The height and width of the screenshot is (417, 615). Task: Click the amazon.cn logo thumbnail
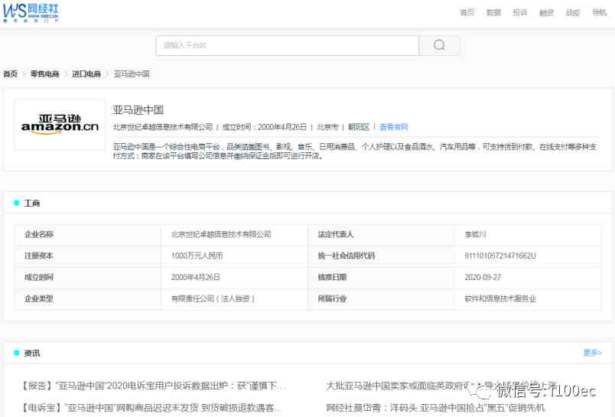[60, 124]
